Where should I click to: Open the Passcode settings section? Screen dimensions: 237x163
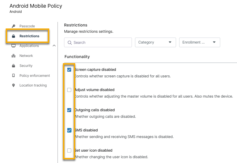click(27, 26)
